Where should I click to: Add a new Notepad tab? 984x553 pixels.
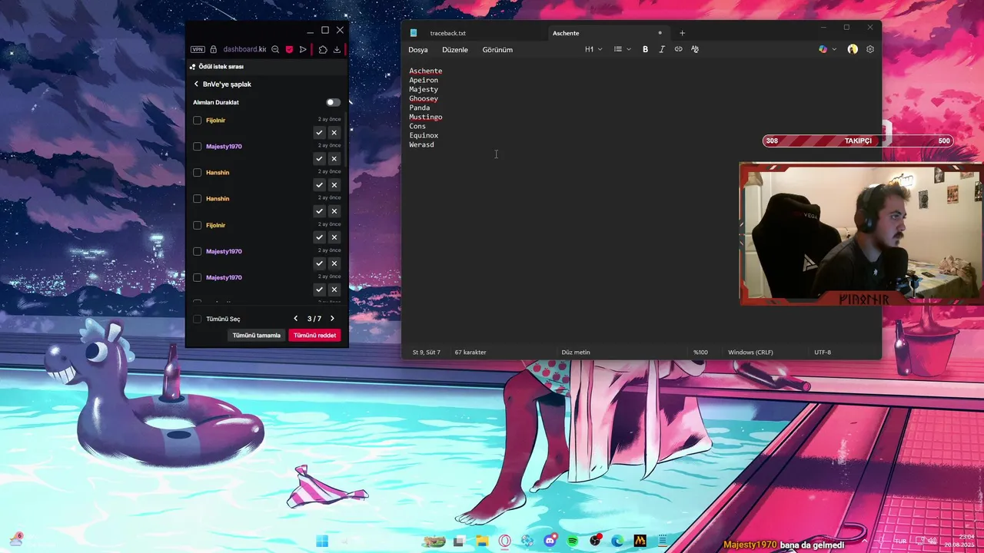[682, 33]
